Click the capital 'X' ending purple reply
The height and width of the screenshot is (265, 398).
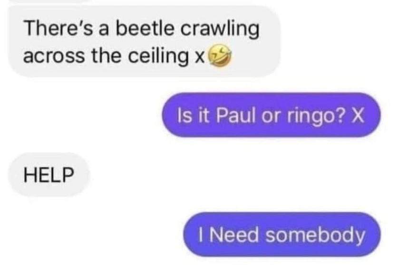coord(357,115)
